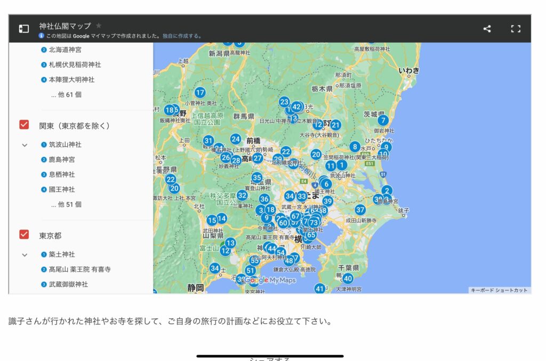Click map marker 33 near さいたま
546x361 pixels.
click(302, 196)
